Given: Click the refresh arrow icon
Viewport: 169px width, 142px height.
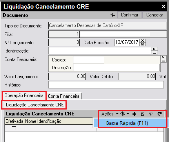Looking at the screenshot, I should 160,114.
